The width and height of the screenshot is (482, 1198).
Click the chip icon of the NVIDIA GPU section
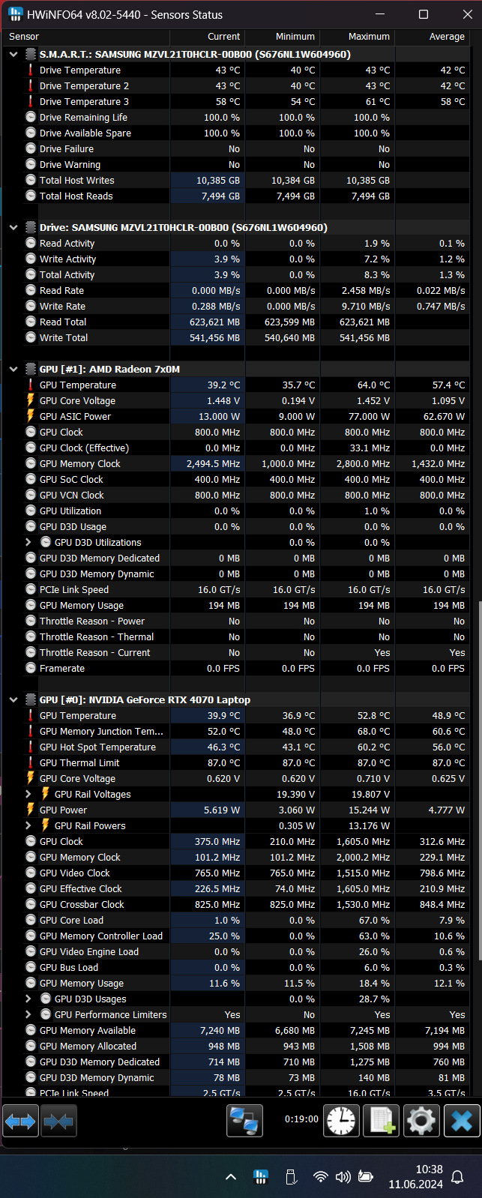(x=31, y=700)
